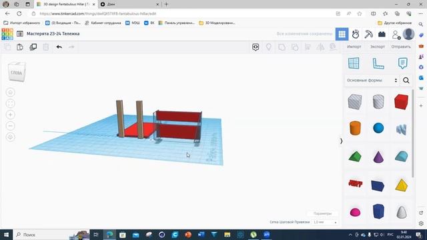Screen dimensions: 427x240
Task: Click the Group shapes icon
Action: tap(282, 47)
